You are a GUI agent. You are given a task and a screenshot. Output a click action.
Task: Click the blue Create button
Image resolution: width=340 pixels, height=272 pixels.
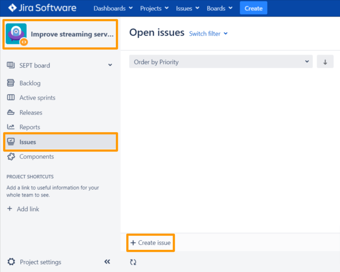[254, 8]
